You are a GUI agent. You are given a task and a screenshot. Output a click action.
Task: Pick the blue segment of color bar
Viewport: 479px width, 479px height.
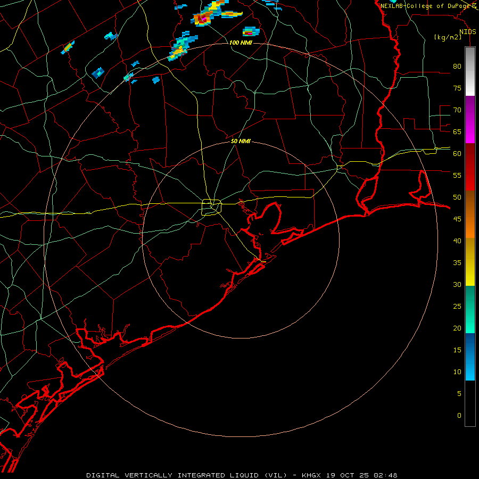pyautogui.click(x=470, y=357)
